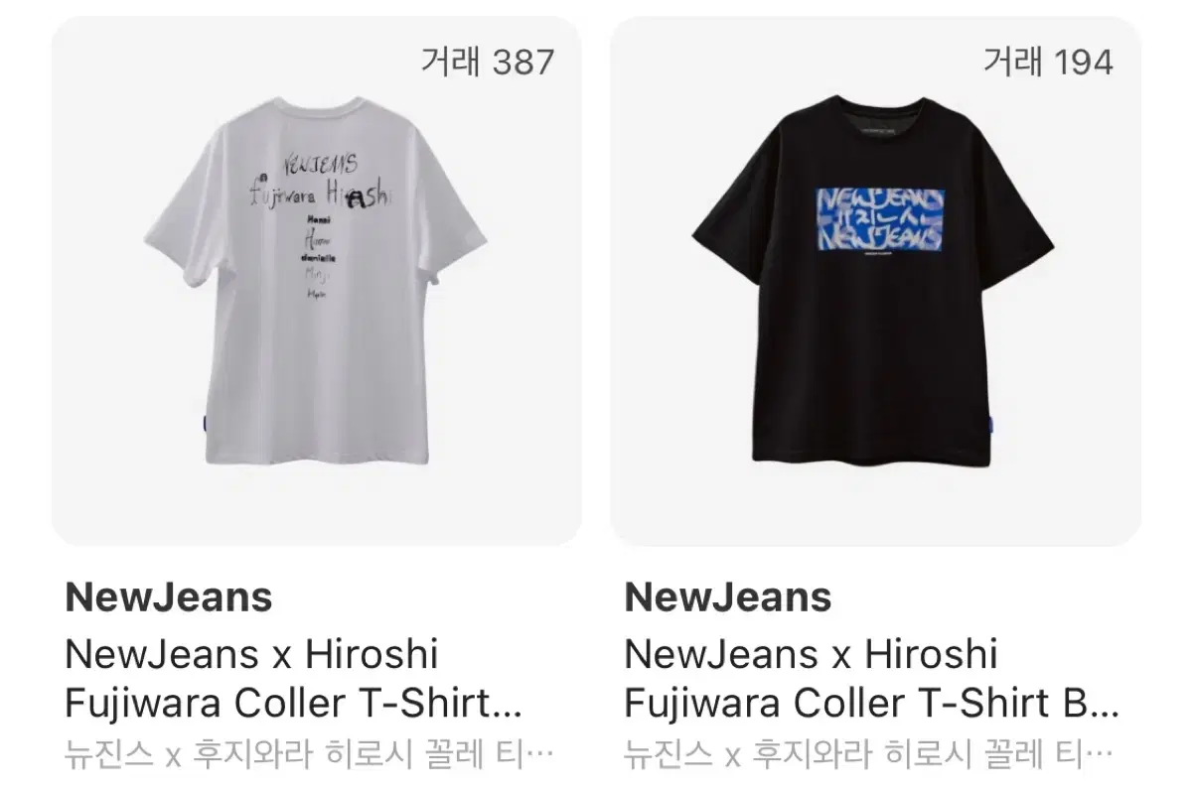This screenshot has height=791, width=1192.
Task: Tap the 거래 387 trade count label
Action: click(487, 62)
